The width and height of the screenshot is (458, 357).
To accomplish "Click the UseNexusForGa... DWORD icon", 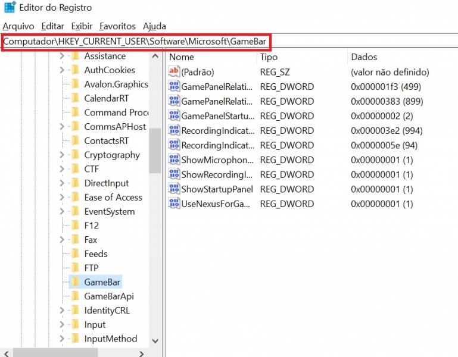I will [x=174, y=203].
